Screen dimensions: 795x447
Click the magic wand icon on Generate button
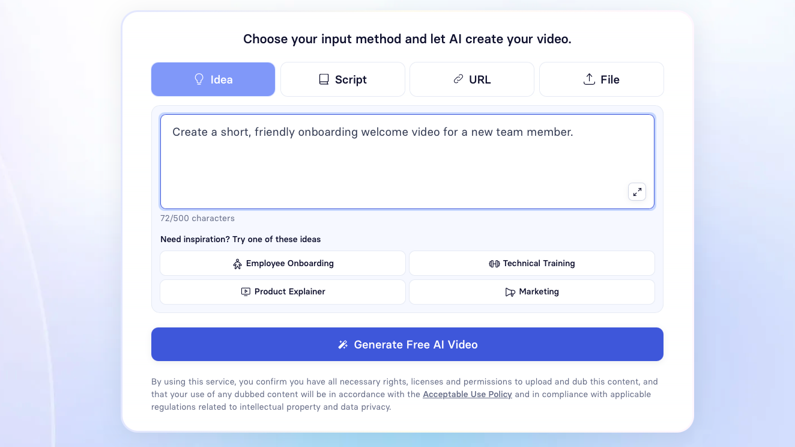coord(343,345)
